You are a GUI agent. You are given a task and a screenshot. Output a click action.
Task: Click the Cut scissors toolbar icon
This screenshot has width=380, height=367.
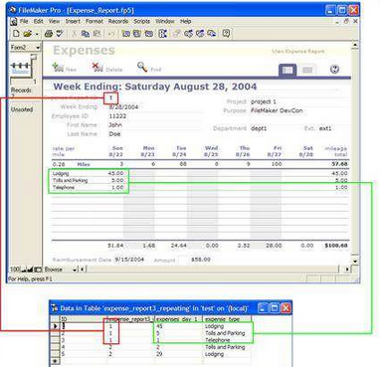(75, 34)
